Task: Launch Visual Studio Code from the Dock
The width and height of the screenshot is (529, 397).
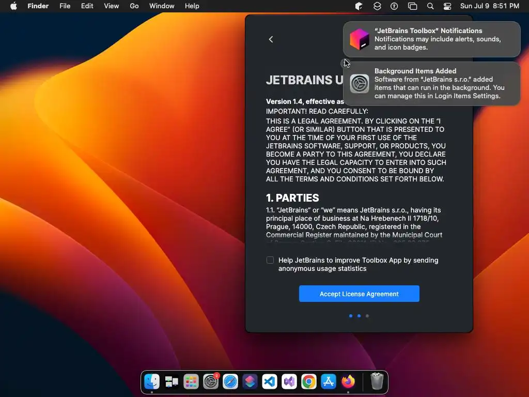Action: [270, 381]
